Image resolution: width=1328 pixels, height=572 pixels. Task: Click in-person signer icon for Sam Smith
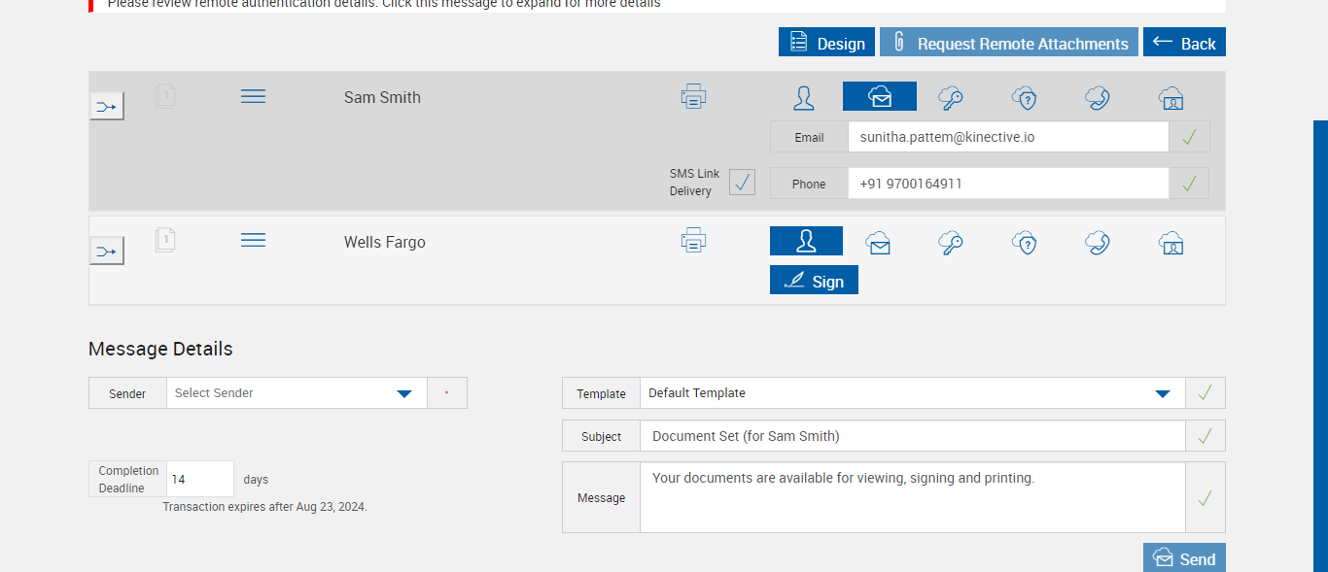[x=804, y=97]
